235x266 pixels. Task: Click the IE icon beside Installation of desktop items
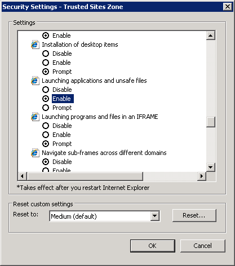pyautogui.click(x=35, y=45)
